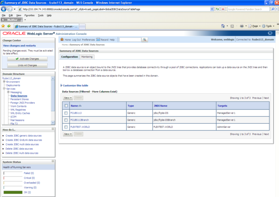The image size is (279, 197).
Task: Open the Edit menu
Action: pyautogui.click(x=11, y=15)
